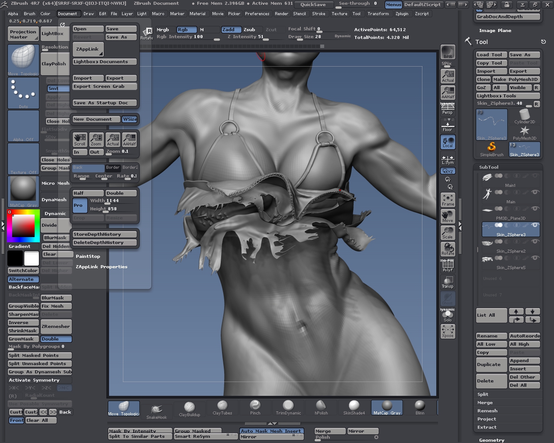Select the hPolish brush
This screenshot has height=443, width=554.
click(x=321, y=408)
